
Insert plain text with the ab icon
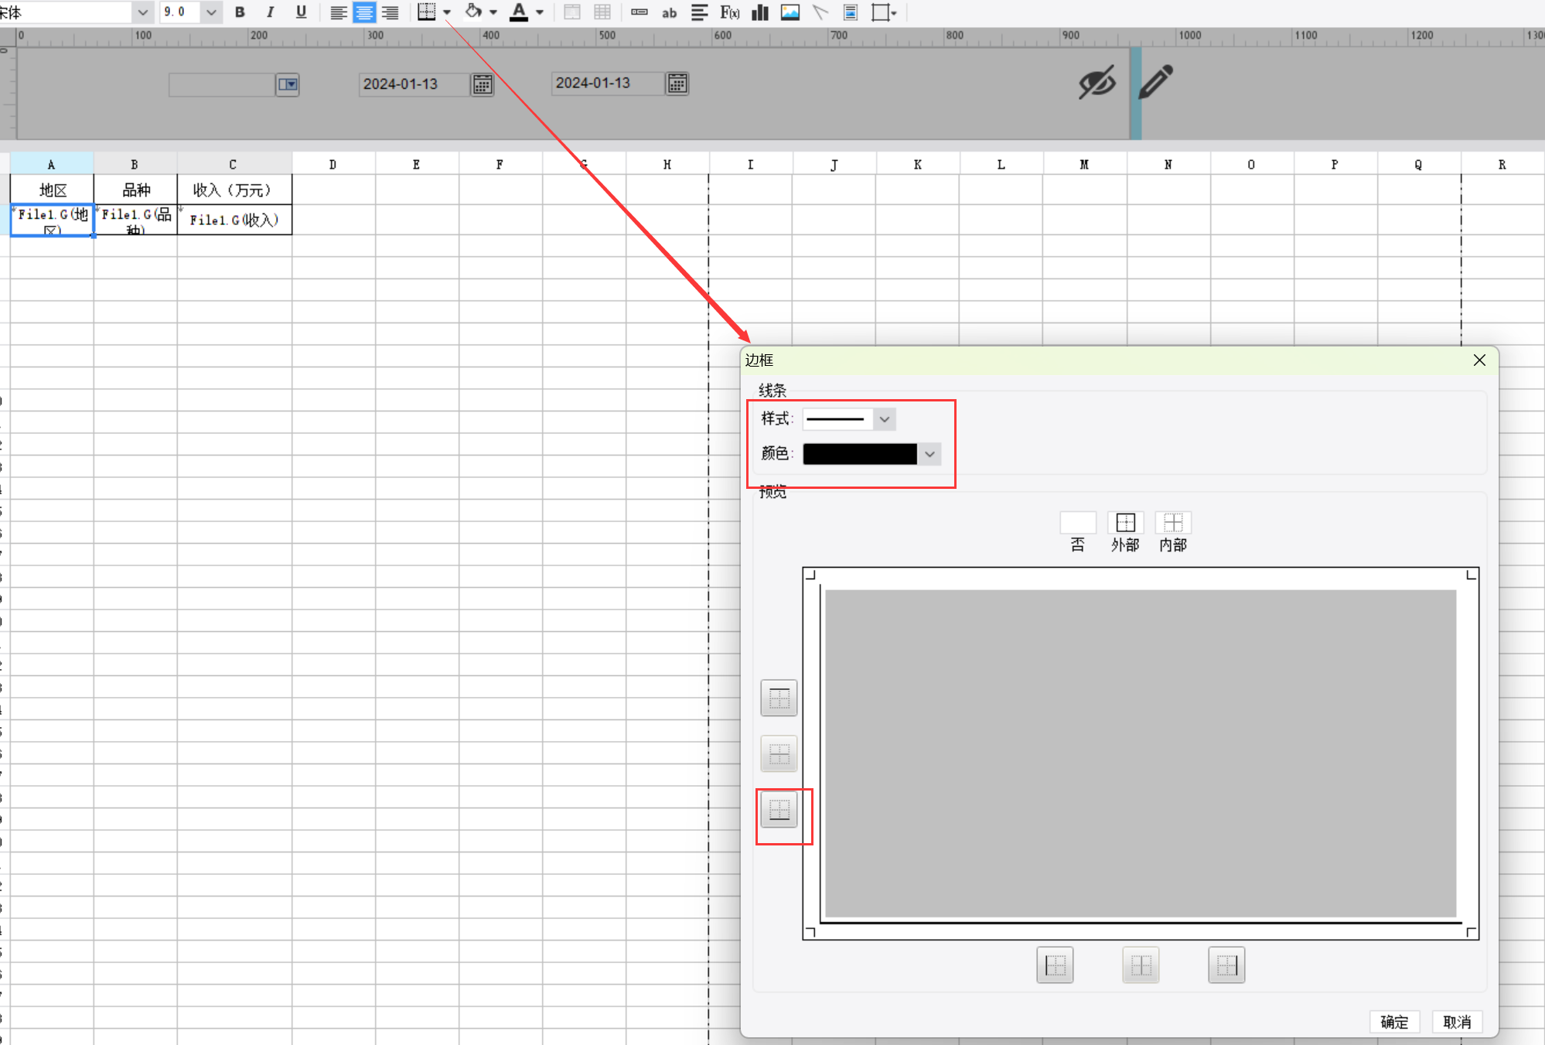(x=670, y=13)
